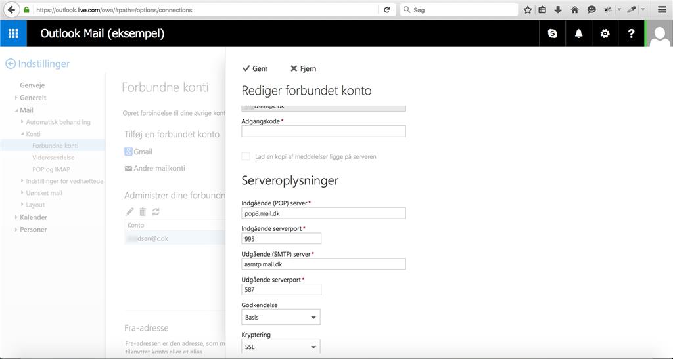The width and height of the screenshot is (673, 359).
Task: Select the dsen@c.dk account row
Action: (x=175, y=238)
